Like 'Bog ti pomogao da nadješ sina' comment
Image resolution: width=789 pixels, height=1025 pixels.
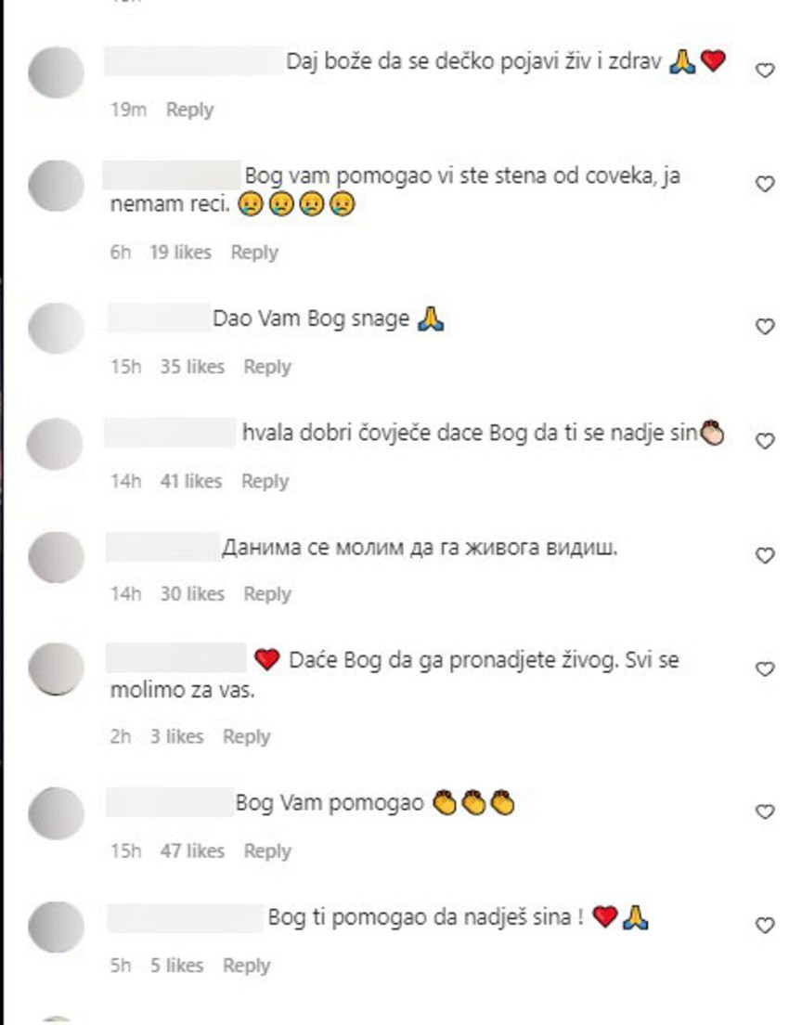pos(765,925)
